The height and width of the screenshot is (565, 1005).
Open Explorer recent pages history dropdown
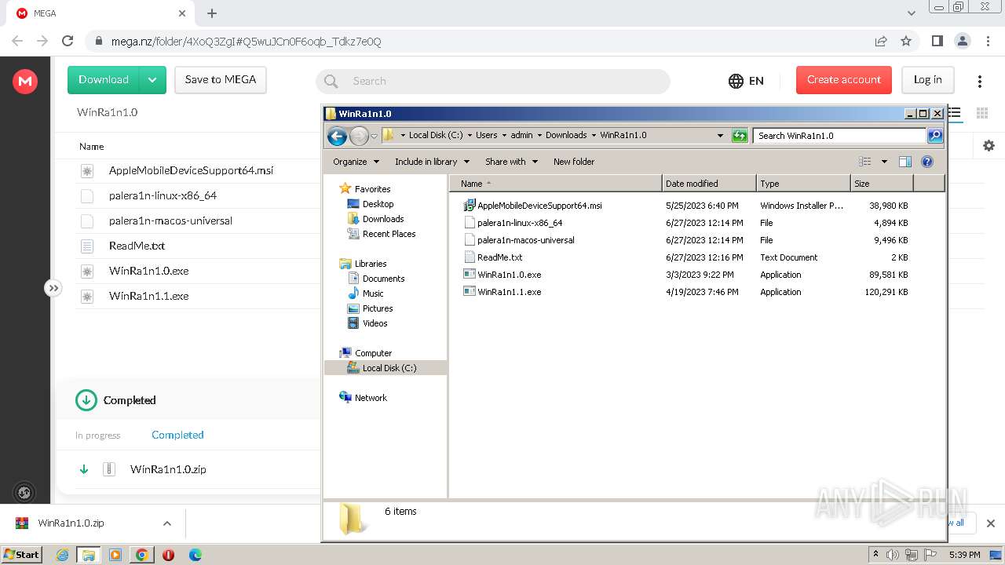click(x=374, y=136)
